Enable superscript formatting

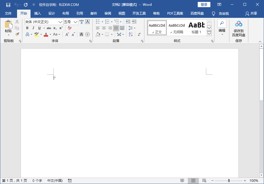pyautogui.click(x=60, y=28)
